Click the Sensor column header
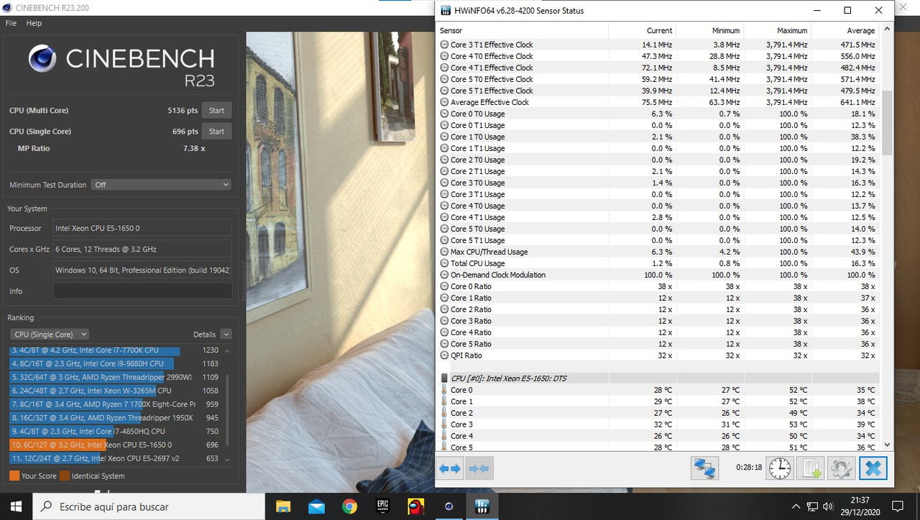This screenshot has width=920, height=520. click(x=523, y=31)
